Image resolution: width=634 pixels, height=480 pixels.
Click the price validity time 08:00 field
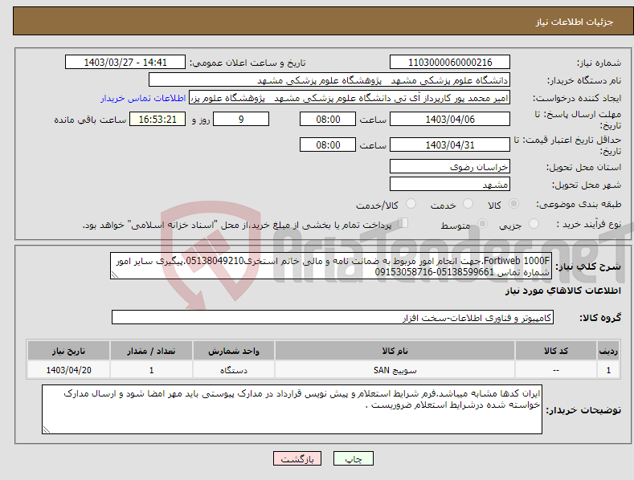[x=328, y=144]
